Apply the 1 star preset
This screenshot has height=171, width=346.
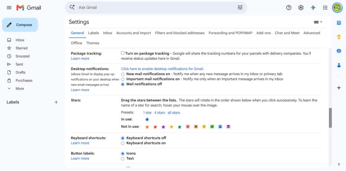click(x=147, y=113)
